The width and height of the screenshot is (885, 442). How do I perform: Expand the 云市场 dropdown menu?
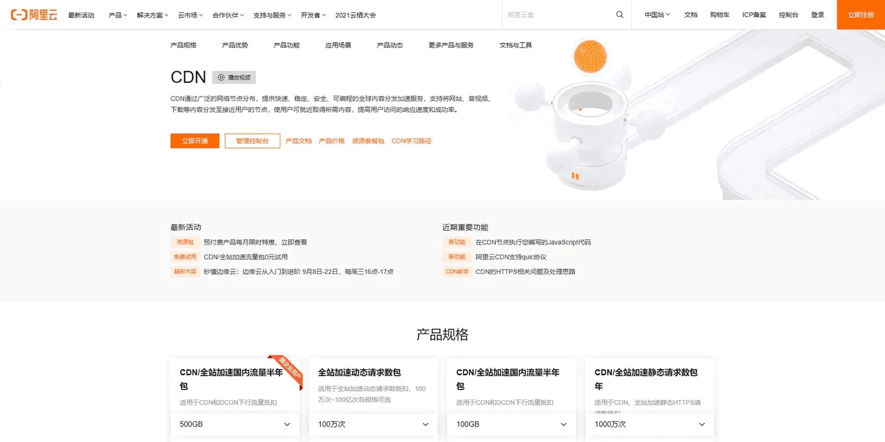coord(190,15)
